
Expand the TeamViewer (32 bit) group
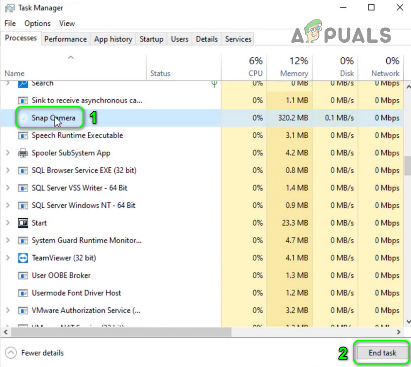point(8,258)
